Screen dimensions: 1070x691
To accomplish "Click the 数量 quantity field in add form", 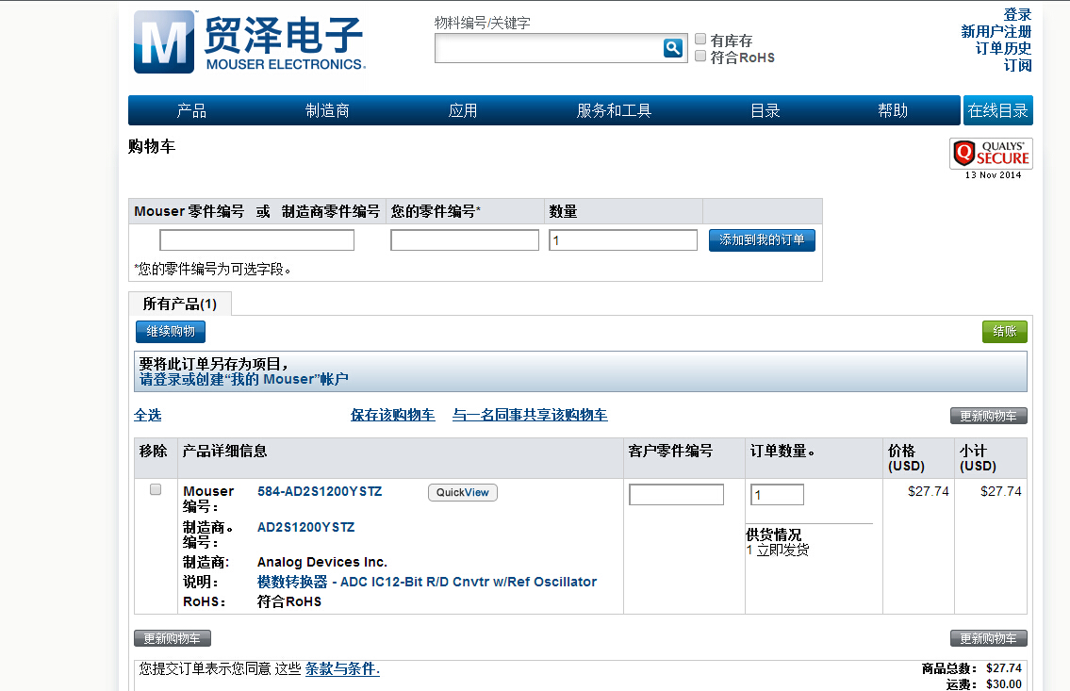I will [x=623, y=240].
